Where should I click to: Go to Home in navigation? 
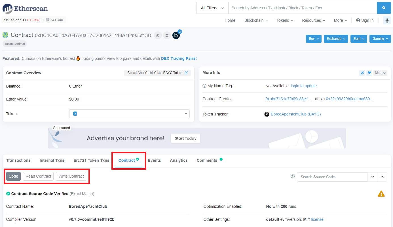click(230, 20)
